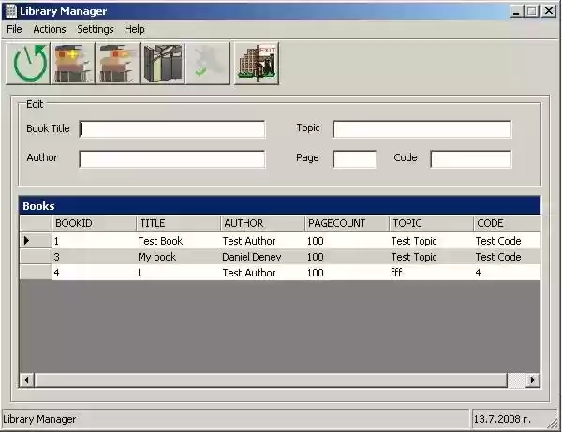
Task: Sort by TOPIC column header
Action: (432, 223)
